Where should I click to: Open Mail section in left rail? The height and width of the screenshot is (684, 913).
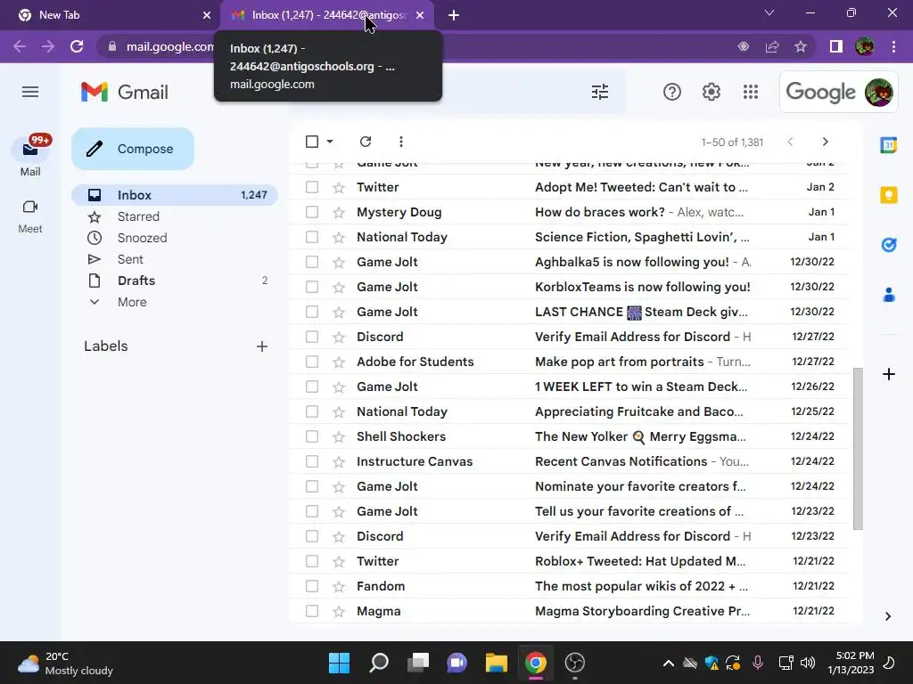tap(30, 156)
